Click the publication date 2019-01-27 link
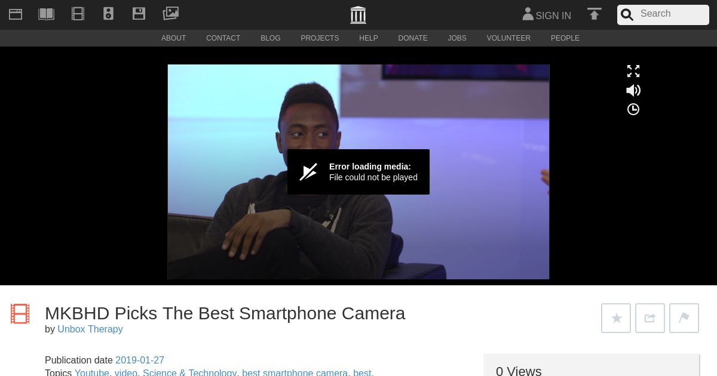 tap(140, 360)
